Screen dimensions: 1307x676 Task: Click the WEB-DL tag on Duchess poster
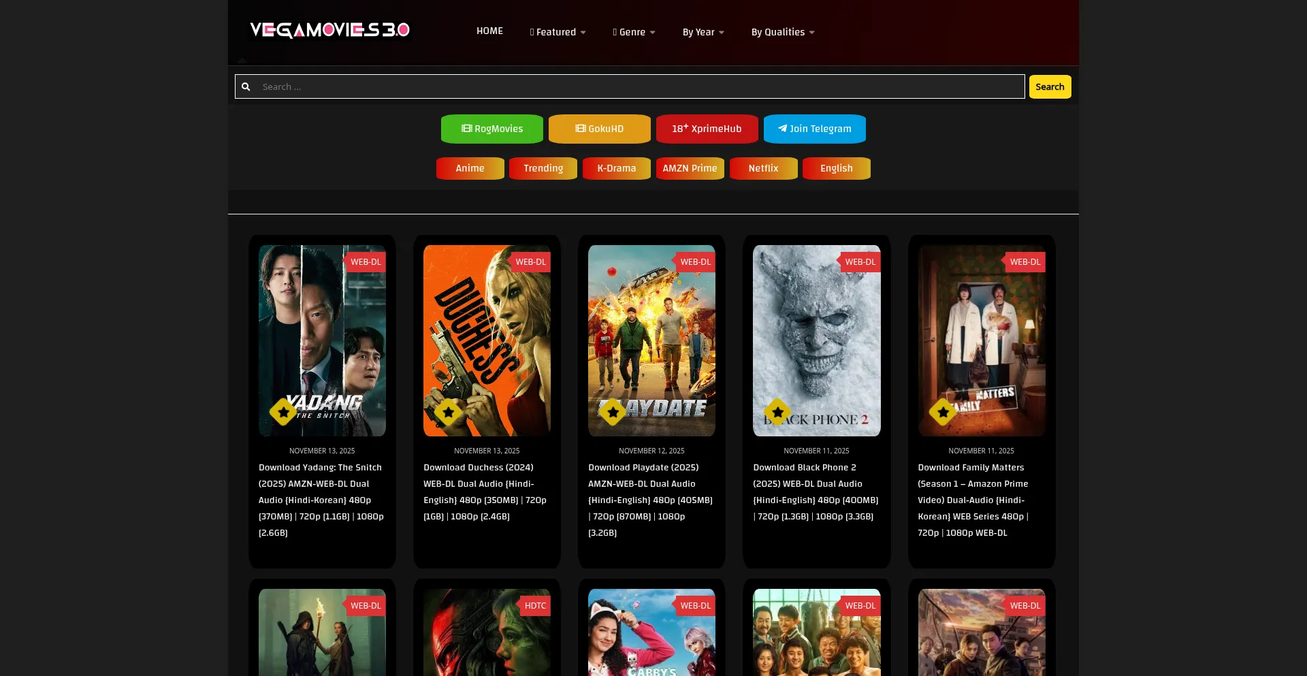pyautogui.click(x=530, y=262)
